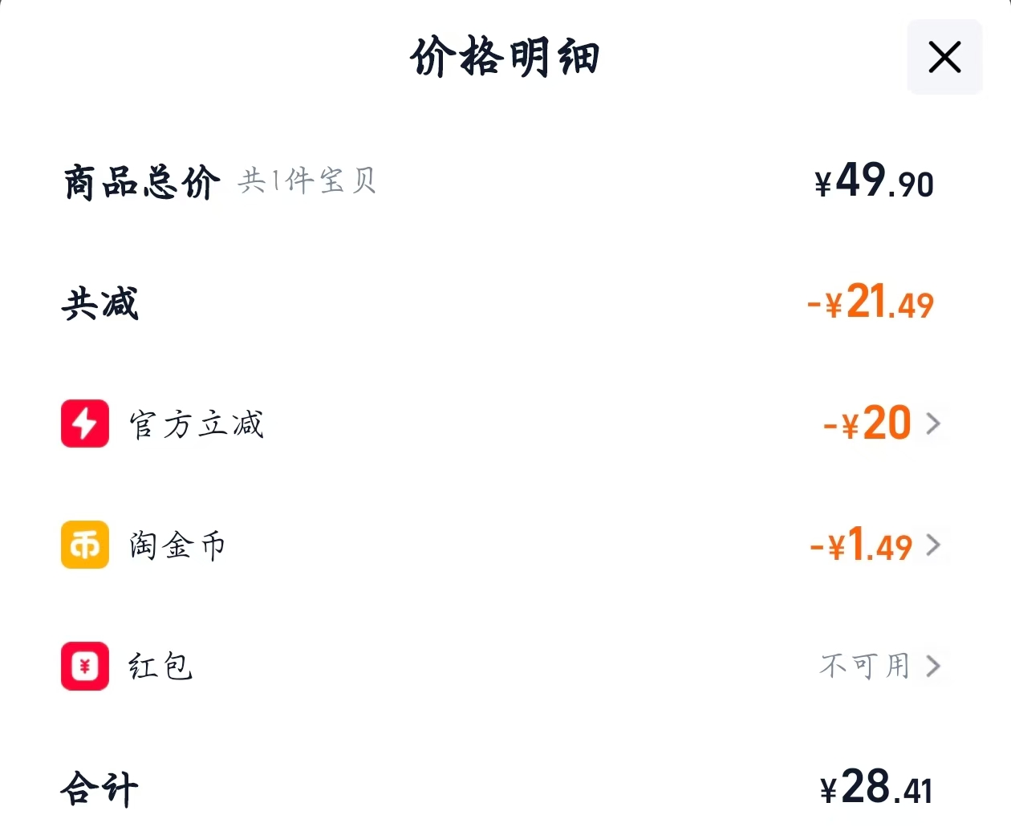The height and width of the screenshot is (827, 1011).
Task: Click the -¥21.49 total discount value
Action: [869, 303]
